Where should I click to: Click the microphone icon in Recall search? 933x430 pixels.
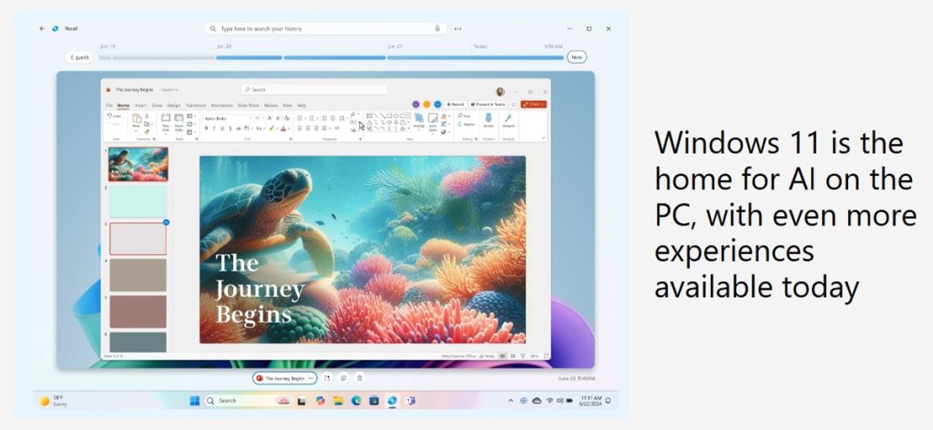pyautogui.click(x=437, y=28)
